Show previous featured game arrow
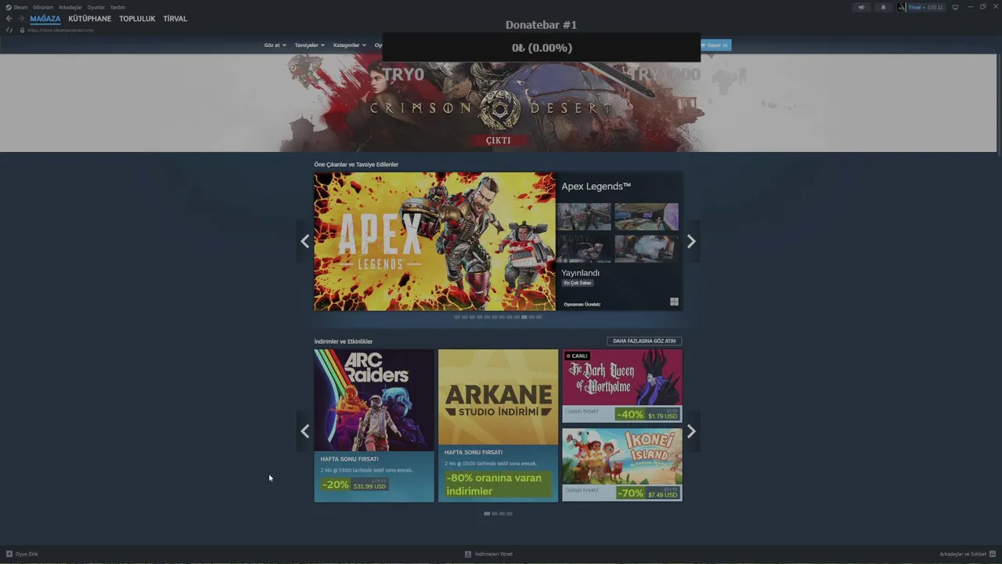This screenshot has width=1002, height=564. pyautogui.click(x=305, y=241)
